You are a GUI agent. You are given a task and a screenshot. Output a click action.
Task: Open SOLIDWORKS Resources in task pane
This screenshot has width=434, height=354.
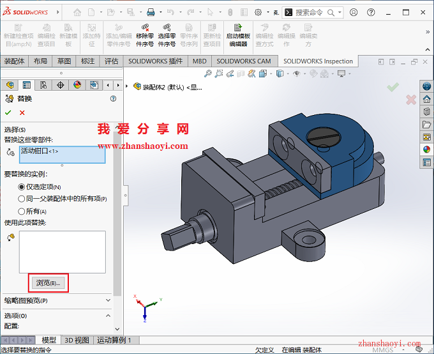pos(426,86)
